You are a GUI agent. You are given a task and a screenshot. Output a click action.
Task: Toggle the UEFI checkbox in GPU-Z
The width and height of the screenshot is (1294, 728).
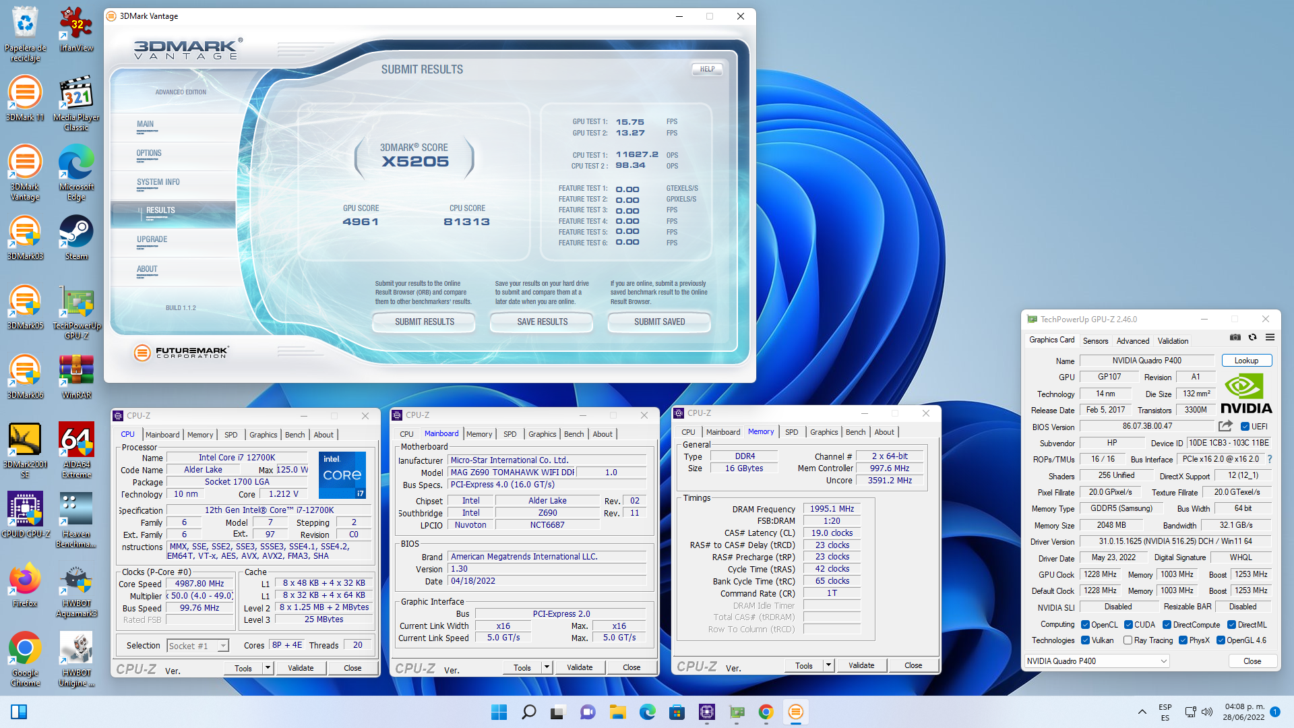tap(1245, 427)
